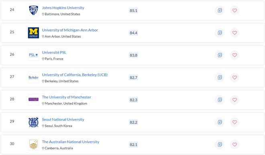Image resolution: width=265 pixels, height=155 pixels.
Task: Favorite Seoul National University with heart
Action: (x=234, y=122)
